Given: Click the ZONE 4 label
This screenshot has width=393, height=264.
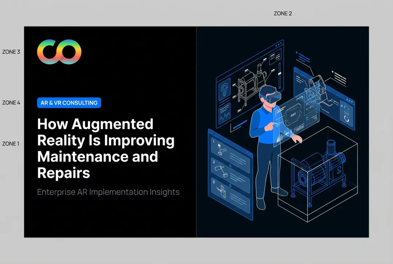Looking at the screenshot, I should click(11, 103).
